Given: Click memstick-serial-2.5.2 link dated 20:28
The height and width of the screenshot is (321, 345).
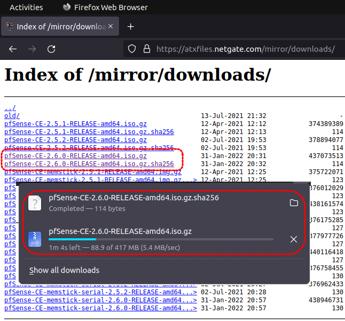Looking at the screenshot, I should (100, 292).
